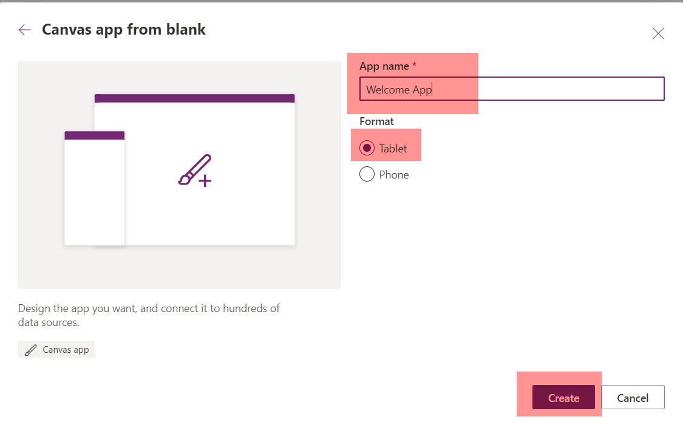The height and width of the screenshot is (425, 683).
Task: Enable Phone layout via its radio button
Action: tap(367, 174)
